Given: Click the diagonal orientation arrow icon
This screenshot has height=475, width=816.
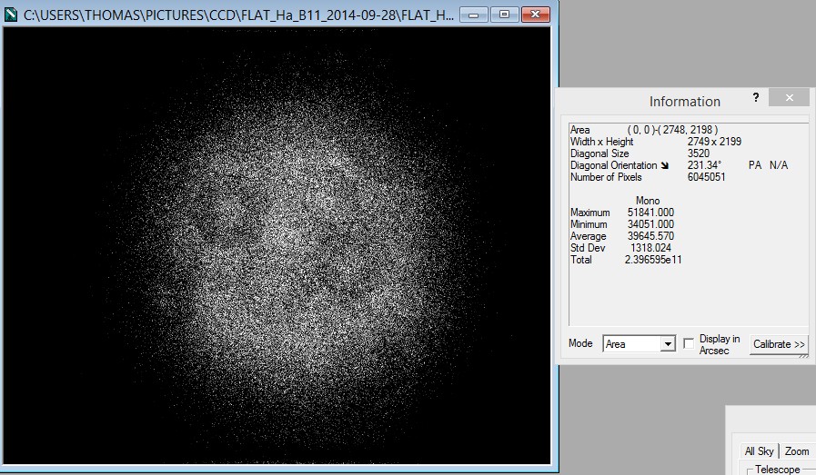Looking at the screenshot, I should pyautogui.click(x=665, y=166).
